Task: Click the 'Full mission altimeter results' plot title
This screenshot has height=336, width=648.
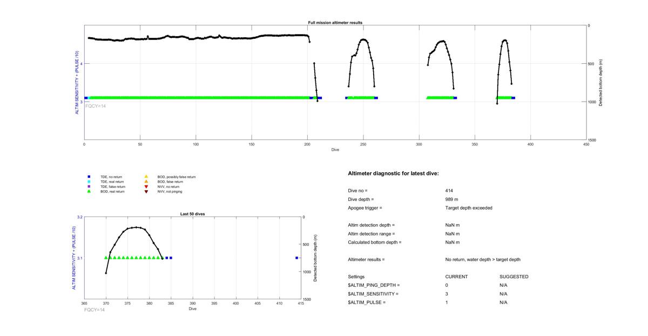Action: coord(335,23)
